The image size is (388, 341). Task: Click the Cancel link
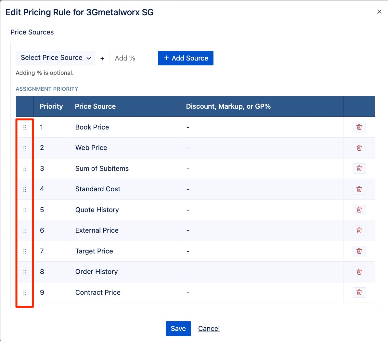(x=209, y=329)
